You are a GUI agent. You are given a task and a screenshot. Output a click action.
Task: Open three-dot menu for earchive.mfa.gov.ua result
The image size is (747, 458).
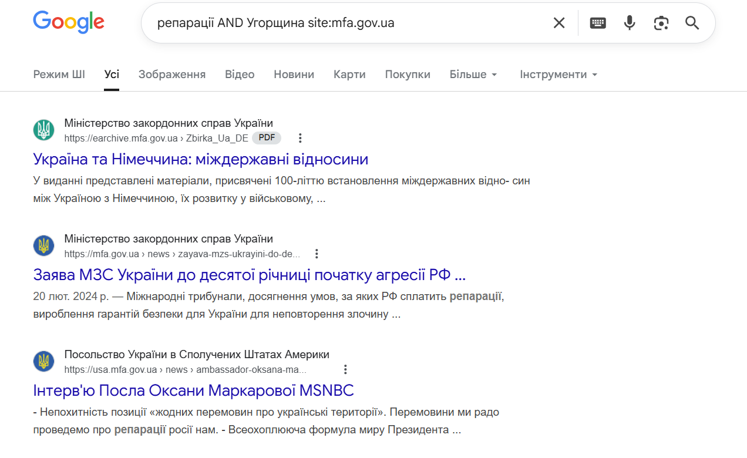coord(300,138)
